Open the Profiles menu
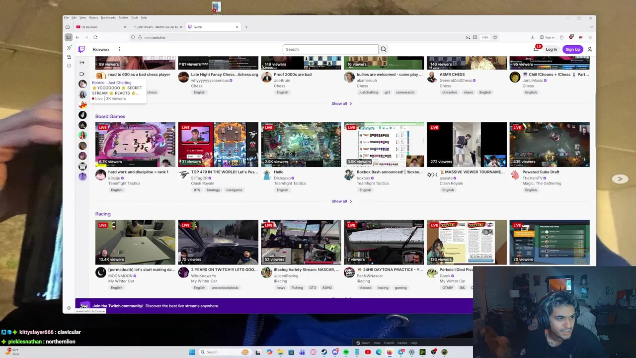This screenshot has width=636, height=358. pos(123,18)
